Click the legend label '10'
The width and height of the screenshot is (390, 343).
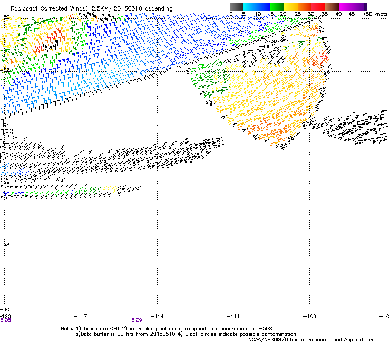coord(258,14)
